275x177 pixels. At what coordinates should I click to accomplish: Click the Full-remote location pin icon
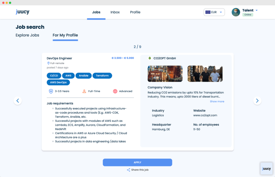tap(48, 63)
